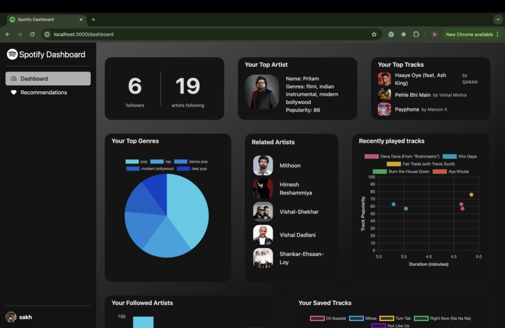Click Payphone track cover art
The width and height of the screenshot is (505, 328).
point(384,110)
